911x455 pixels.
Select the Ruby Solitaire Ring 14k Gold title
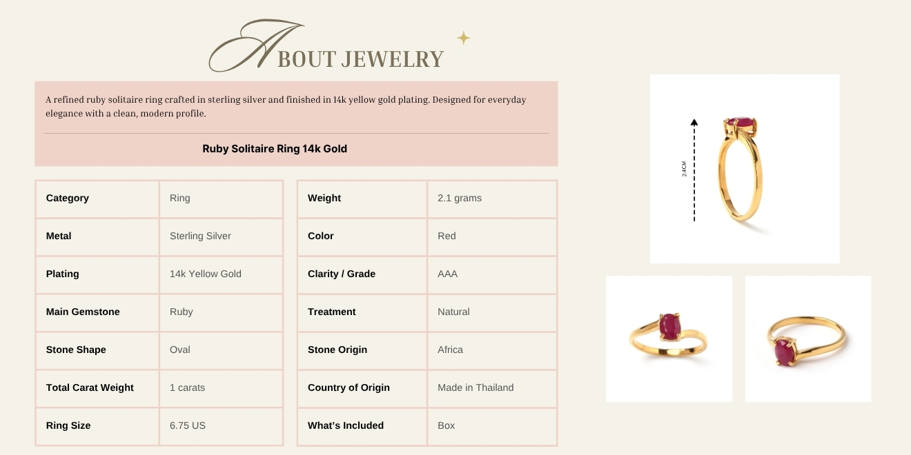tap(275, 149)
